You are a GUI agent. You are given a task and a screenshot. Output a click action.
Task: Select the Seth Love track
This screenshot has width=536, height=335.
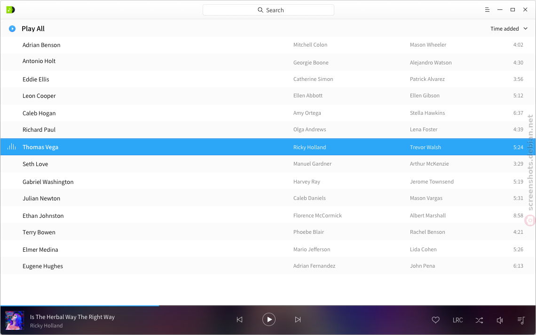[268, 164]
